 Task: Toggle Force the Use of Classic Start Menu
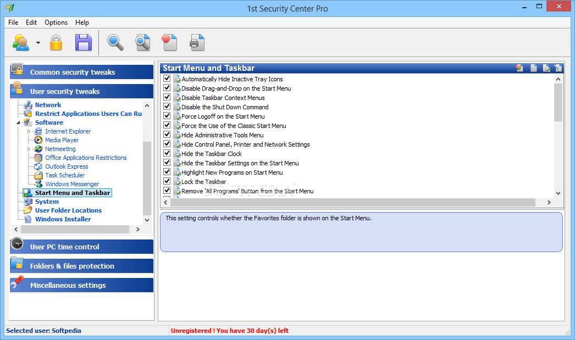click(167, 125)
